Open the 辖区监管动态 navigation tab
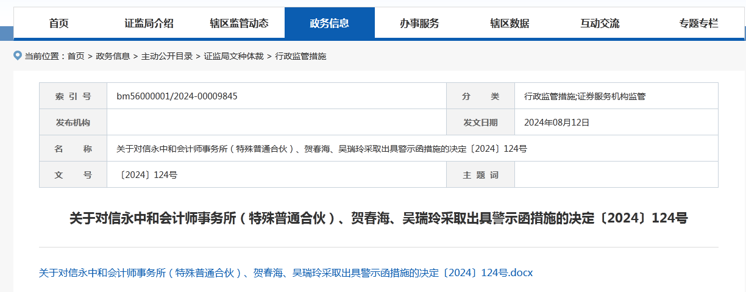Screen dimensions: 746x292 (x=239, y=24)
